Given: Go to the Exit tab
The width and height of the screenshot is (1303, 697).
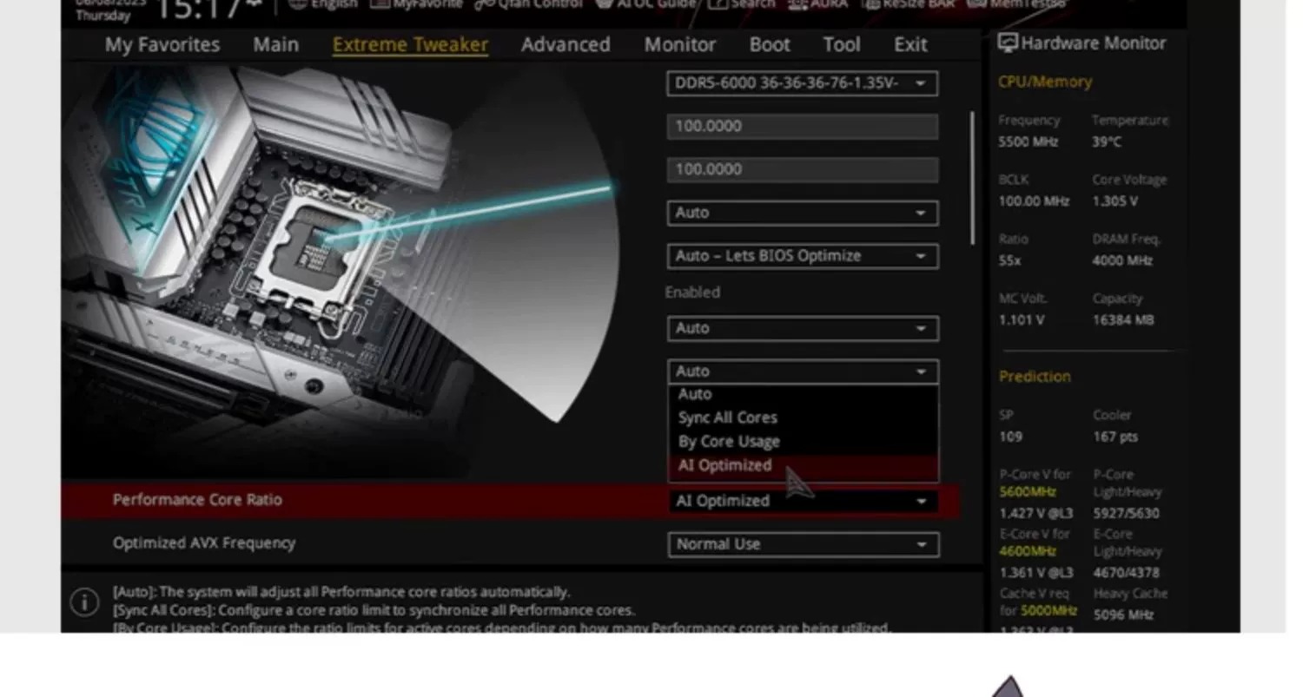Looking at the screenshot, I should (910, 44).
